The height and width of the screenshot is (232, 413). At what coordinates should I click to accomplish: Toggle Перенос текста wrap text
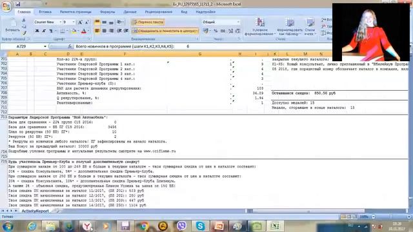(148, 22)
